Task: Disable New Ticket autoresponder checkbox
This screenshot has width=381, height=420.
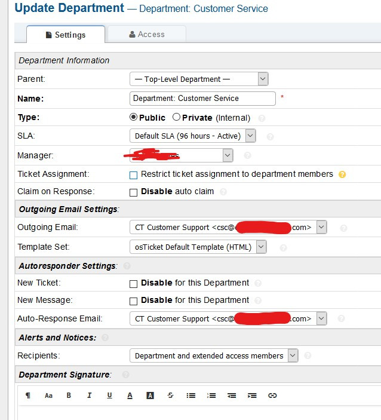Action: click(134, 284)
